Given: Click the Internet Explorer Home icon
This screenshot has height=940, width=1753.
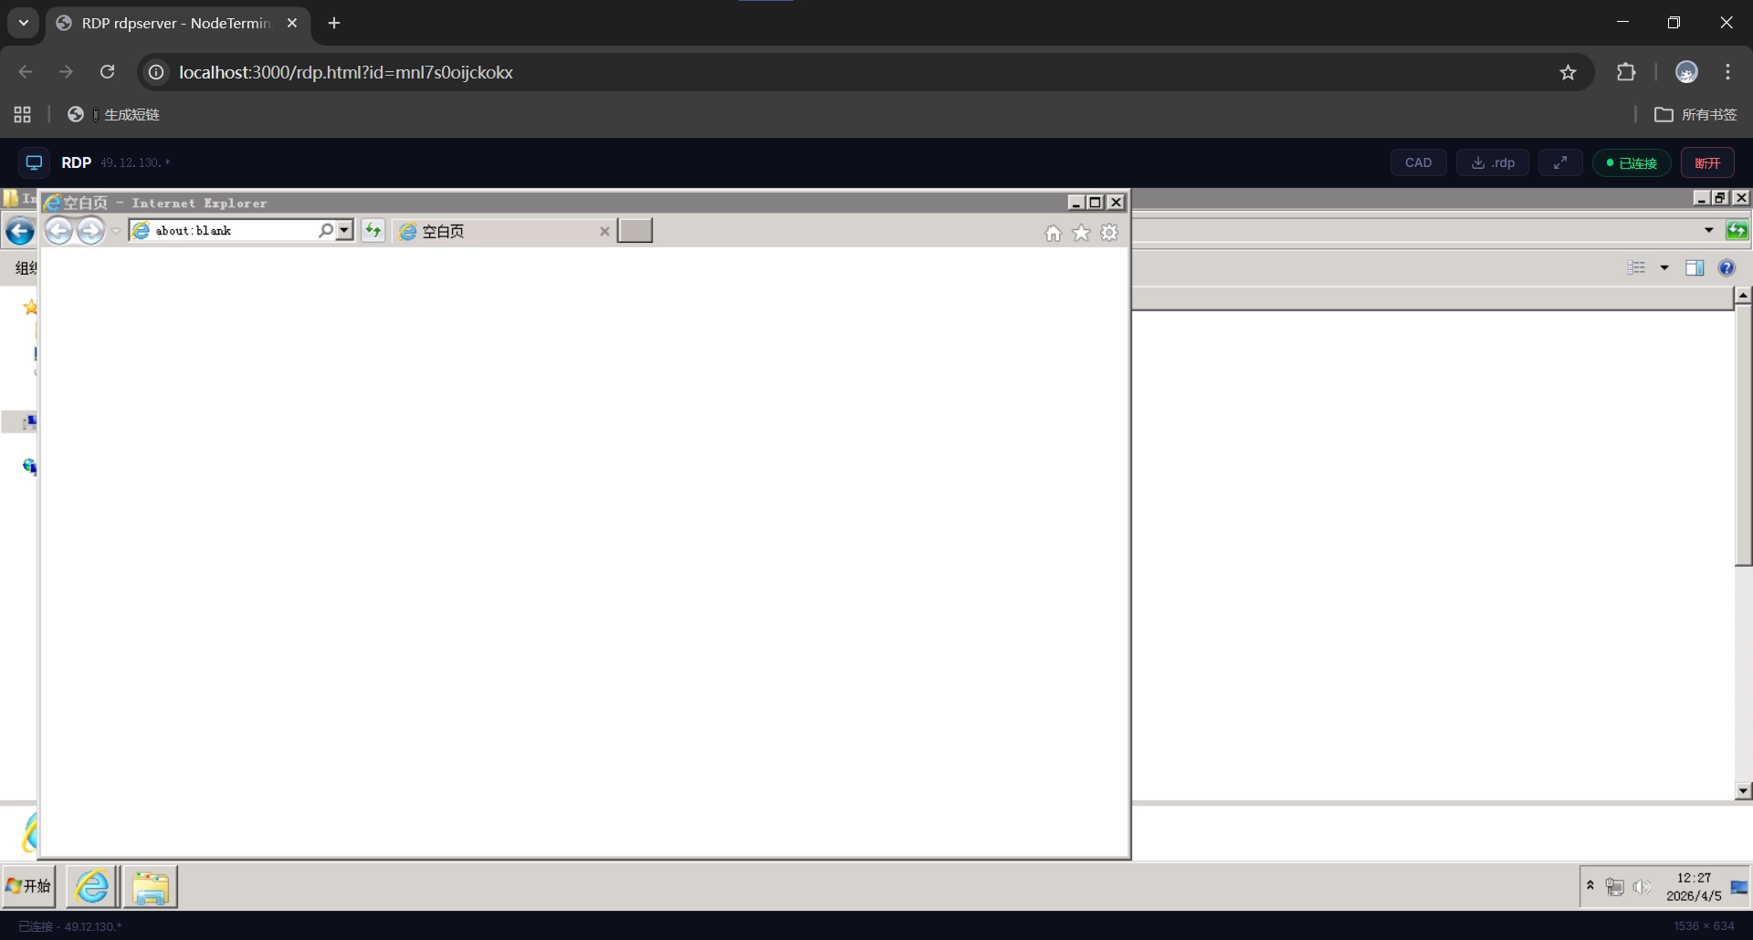Looking at the screenshot, I should pos(1053,234).
